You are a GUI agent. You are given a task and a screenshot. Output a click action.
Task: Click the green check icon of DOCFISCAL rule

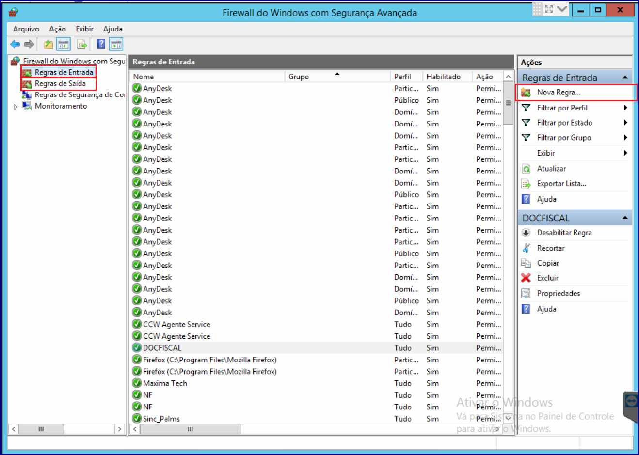137,348
